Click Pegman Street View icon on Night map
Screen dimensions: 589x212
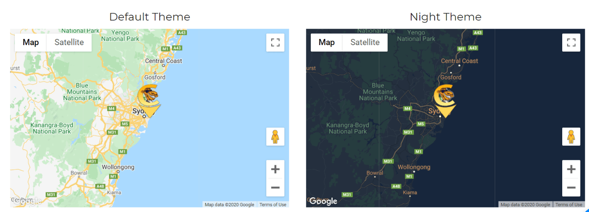[x=571, y=137]
